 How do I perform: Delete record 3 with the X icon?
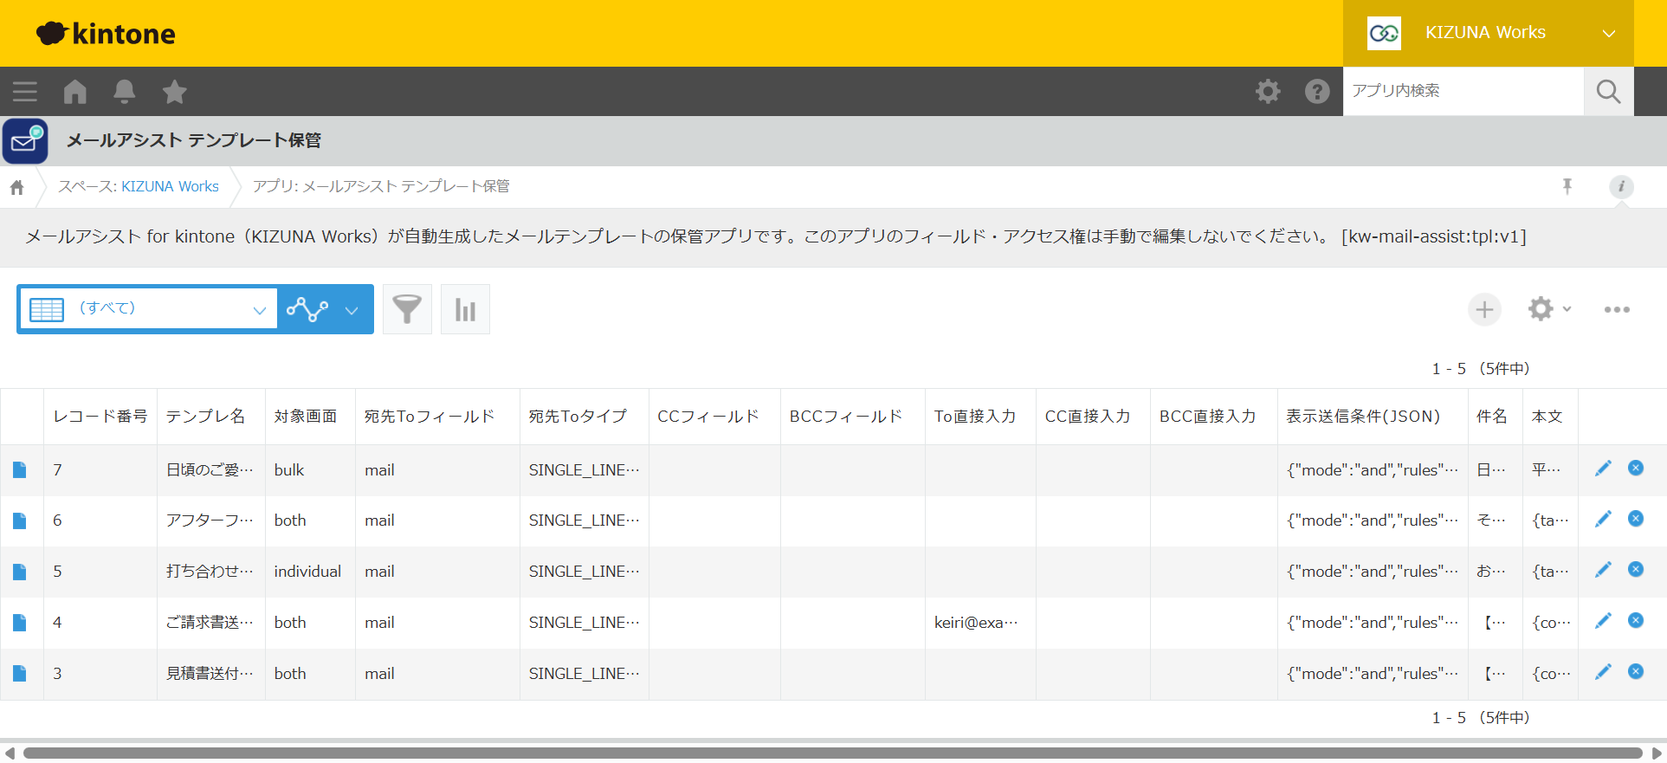click(x=1636, y=671)
